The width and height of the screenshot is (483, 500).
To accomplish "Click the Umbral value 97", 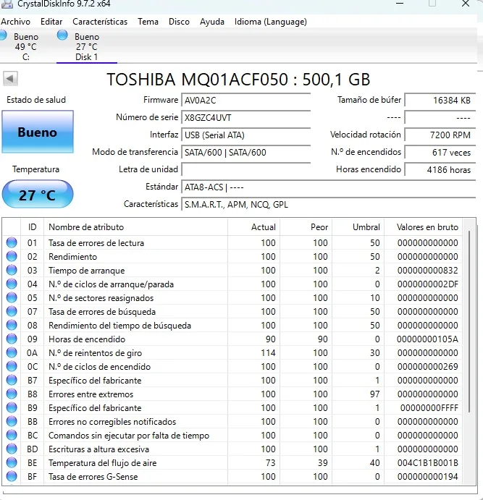I will [x=375, y=394].
